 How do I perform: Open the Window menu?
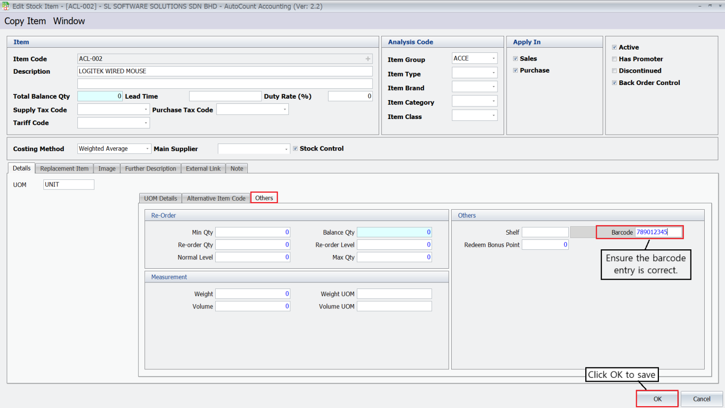click(x=69, y=21)
